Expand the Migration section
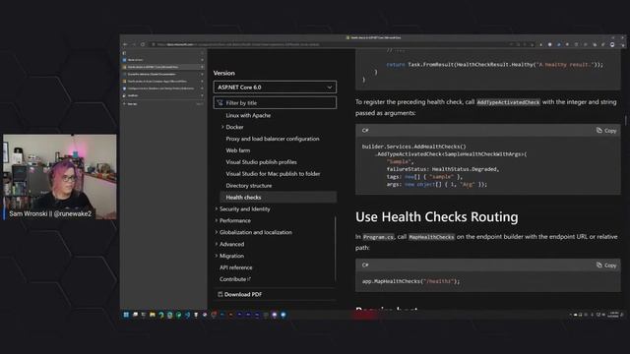630x354 pixels. coord(217,256)
